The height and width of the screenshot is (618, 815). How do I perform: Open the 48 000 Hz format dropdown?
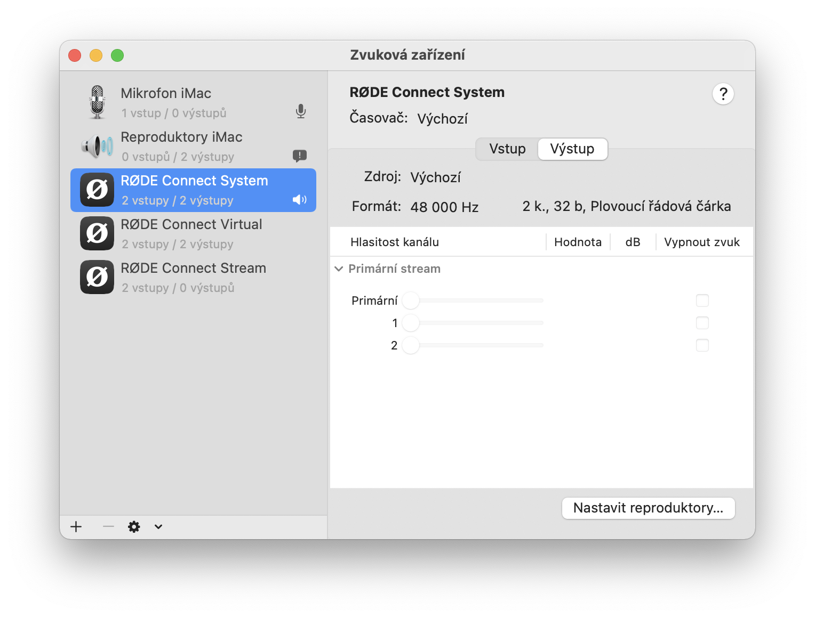click(x=444, y=207)
